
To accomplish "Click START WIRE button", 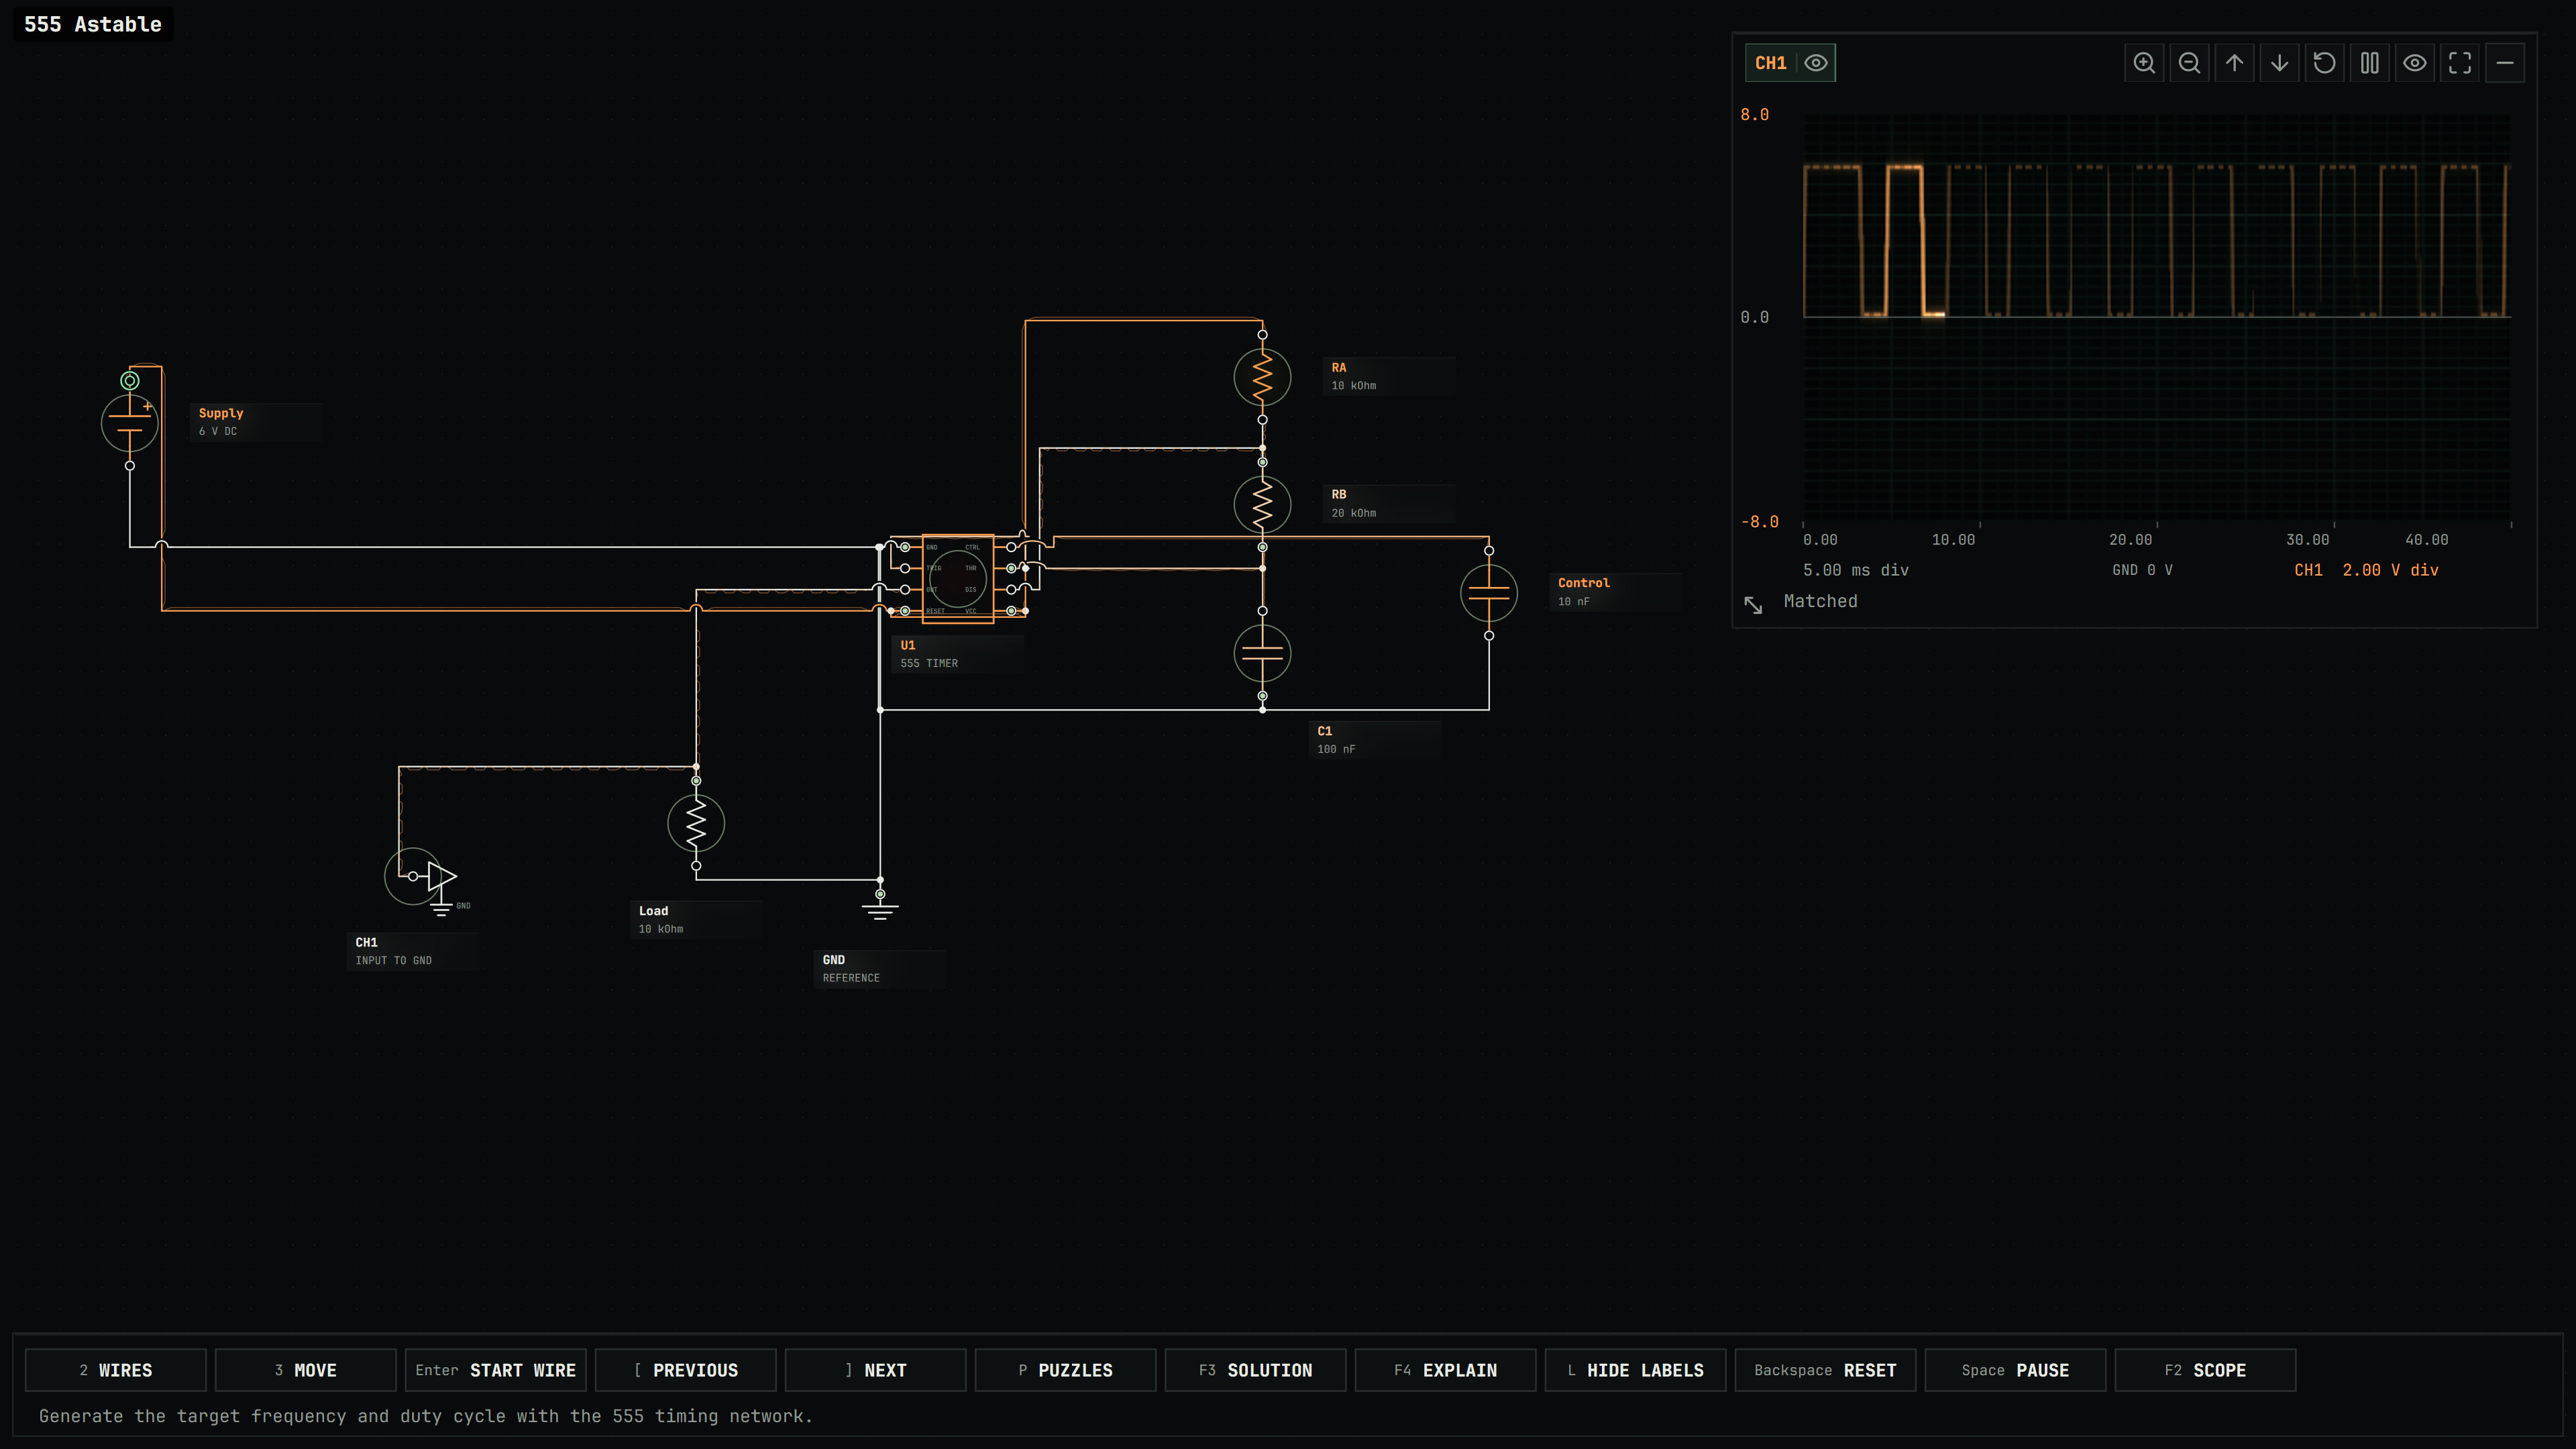I will coord(496,1370).
